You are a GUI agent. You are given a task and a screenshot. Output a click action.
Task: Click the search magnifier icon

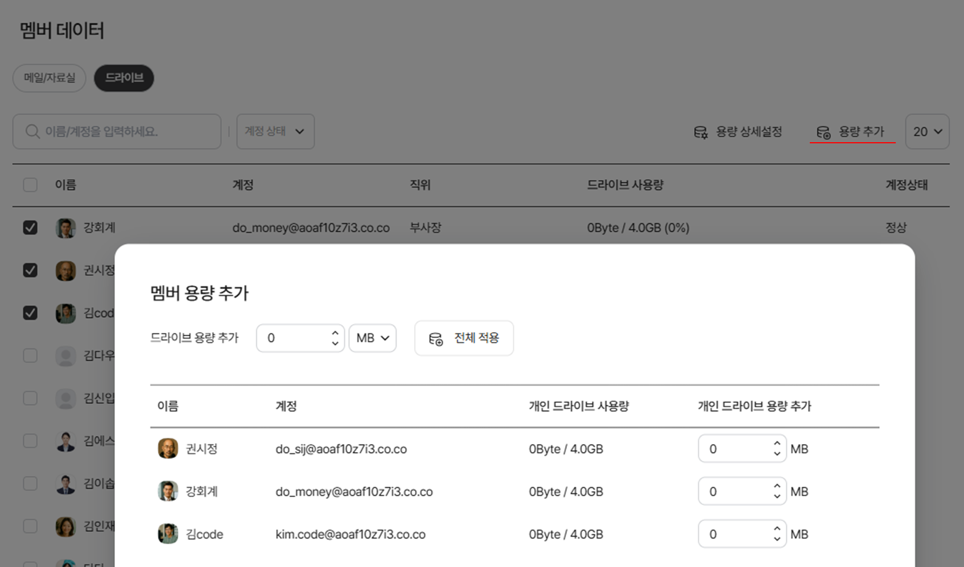[32, 131]
